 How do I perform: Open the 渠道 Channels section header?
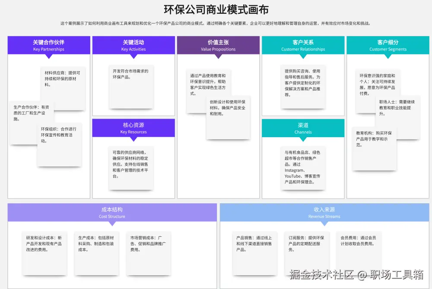pyautogui.click(x=303, y=128)
